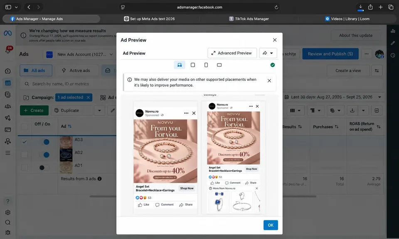Screen dimensions: 399x239
Task: Open the Videos | Library | Loom tab
Action: click(347, 19)
